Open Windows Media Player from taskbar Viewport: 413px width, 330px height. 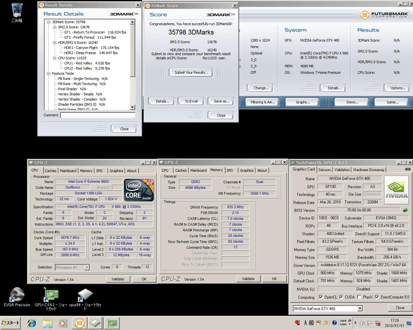coord(63,323)
